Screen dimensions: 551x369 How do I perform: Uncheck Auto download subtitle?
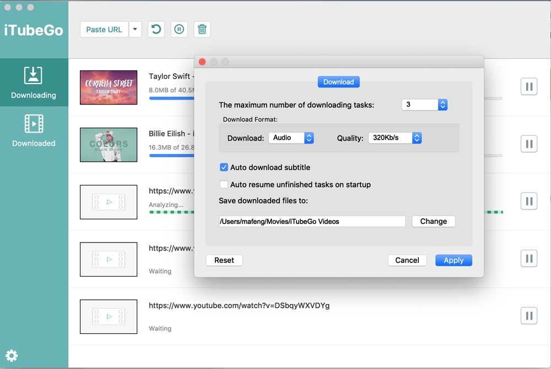pyautogui.click(x=224, y=167)
